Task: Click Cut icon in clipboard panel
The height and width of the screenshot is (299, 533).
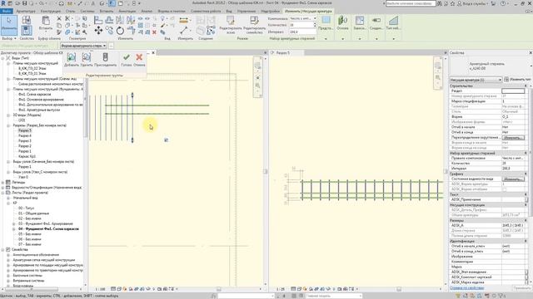Action: point(59,18)
